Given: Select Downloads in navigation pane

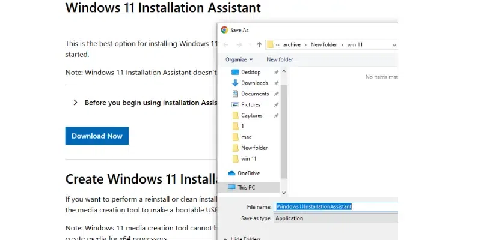Looking at the screenshot, I should pos(254,83).
